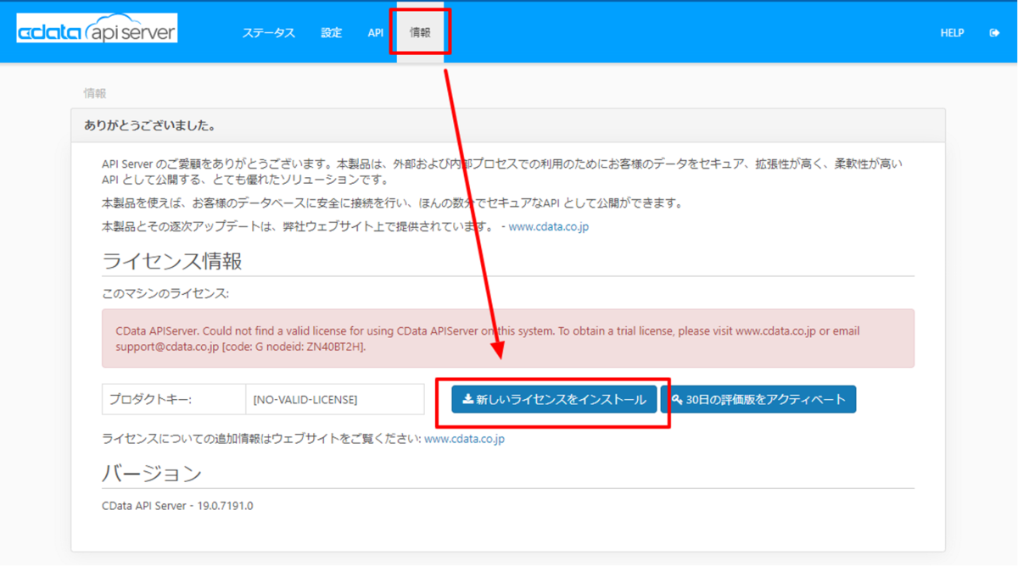Open www.cdata.co.jp link in intro text
1018x566 pixels.
click(x=549, y=227)
